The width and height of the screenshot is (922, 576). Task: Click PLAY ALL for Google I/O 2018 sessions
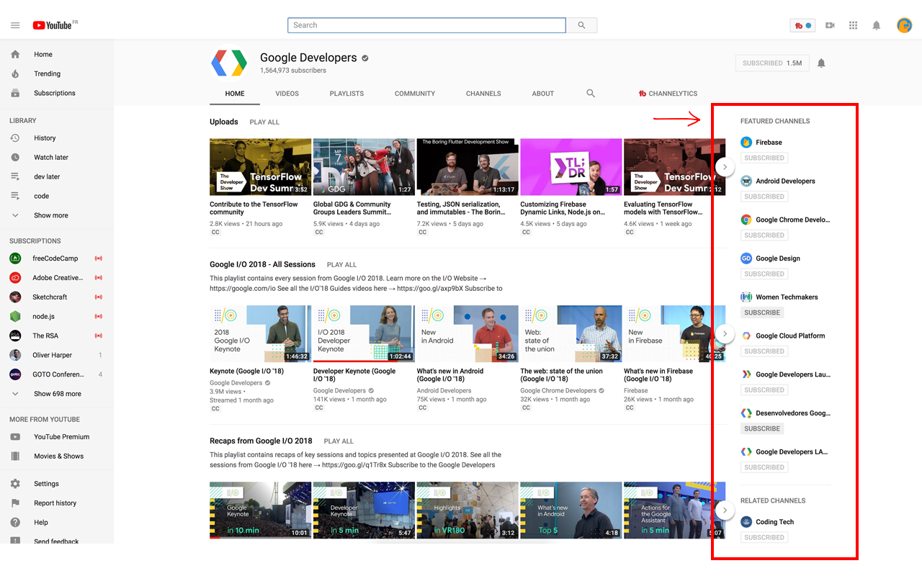pyautogui.click(x=341, y=265)
